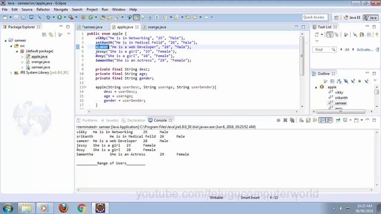Open the Outline View Menu triangle
Image resolution: width=381 pixels, height=214 pixels.
pos(375,81)
